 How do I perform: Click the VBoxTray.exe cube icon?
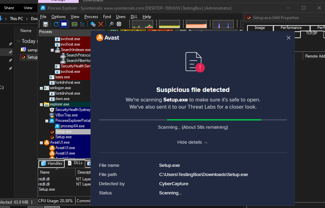tap(52, 115)
